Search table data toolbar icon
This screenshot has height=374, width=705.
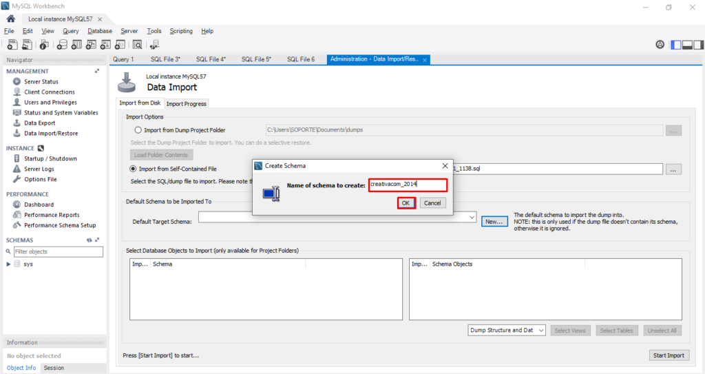[x=137, y=45]
